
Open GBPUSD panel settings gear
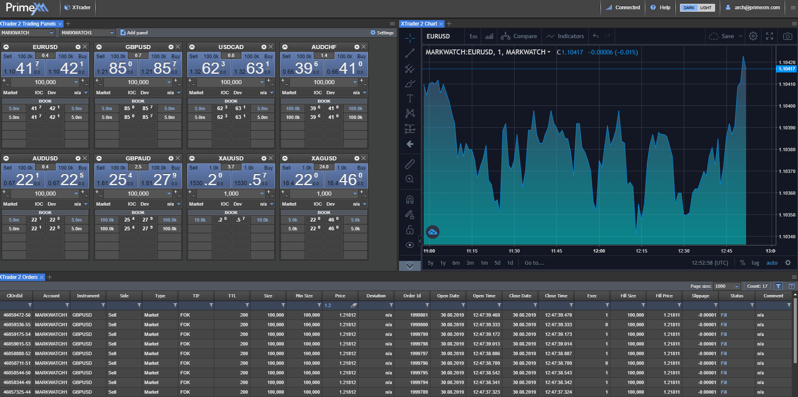pos(171,47)
